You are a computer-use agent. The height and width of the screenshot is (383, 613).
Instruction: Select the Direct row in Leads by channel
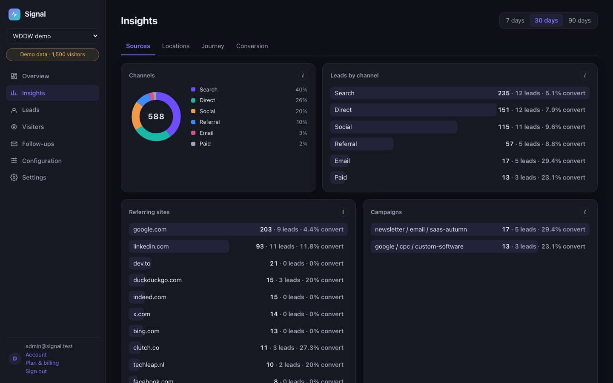point(460,110)
